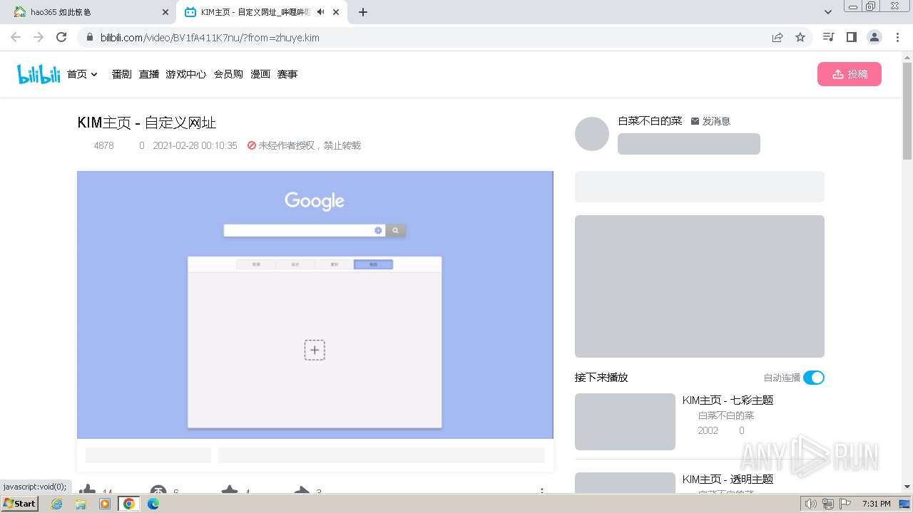The height and width of the screenshot is (513, 913).
Task: Open the 直播 menu item
Action: [149, 74]
